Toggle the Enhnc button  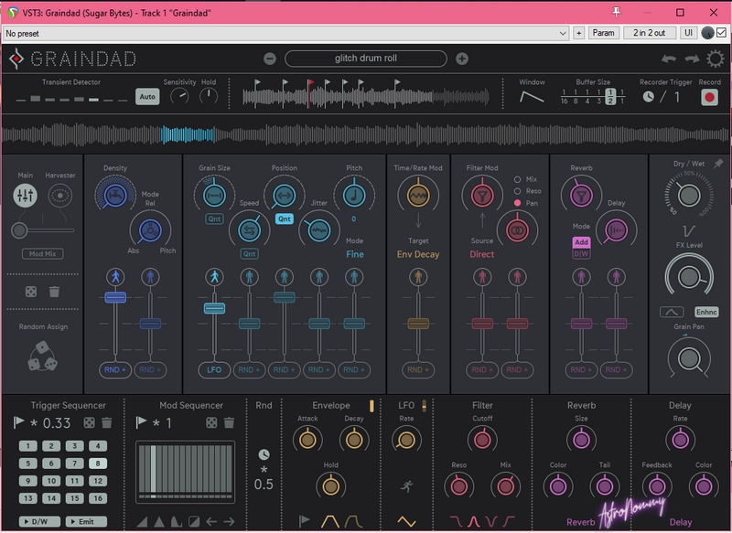[706, 312]
